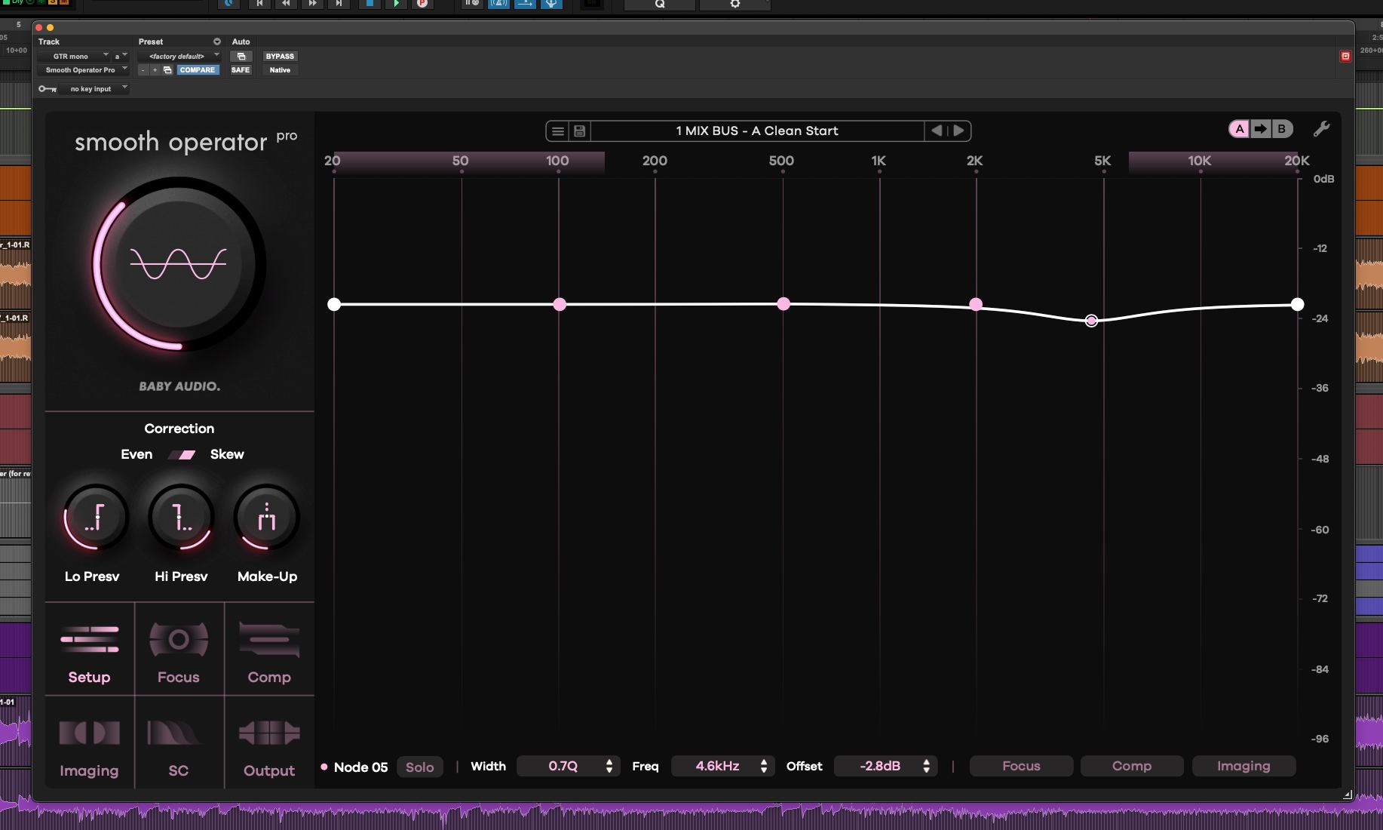Save the preset with the floppy disk icon
This screenshot has height=830, width=1383.
(x=580, y=131)
